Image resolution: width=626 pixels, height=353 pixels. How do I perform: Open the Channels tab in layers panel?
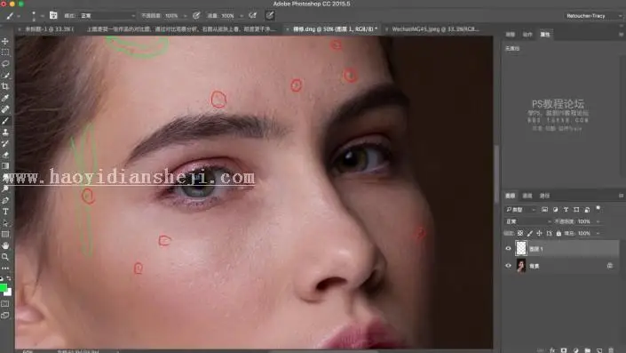pos(527,196)
